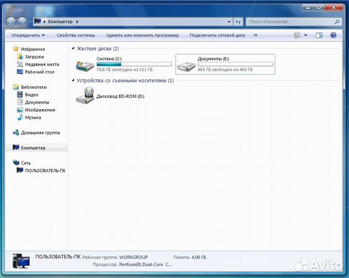Viewport: 349px width, 278px height.
Task: Open the Дисковод BD-ROM (D:) drive
Action: click(85, 96)
